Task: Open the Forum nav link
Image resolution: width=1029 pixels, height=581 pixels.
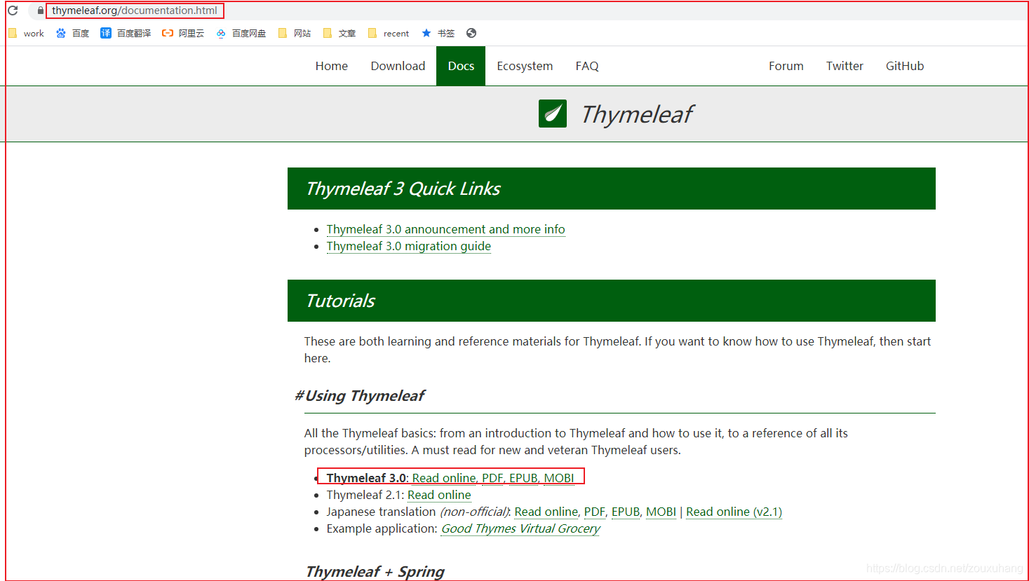Action: 786,66
